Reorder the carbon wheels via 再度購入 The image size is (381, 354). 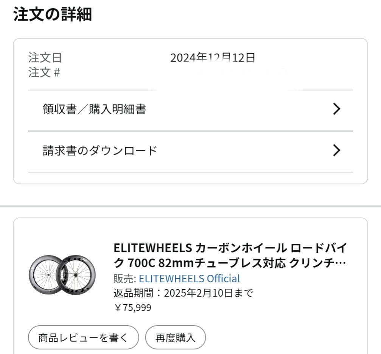(x=176, y=337)
